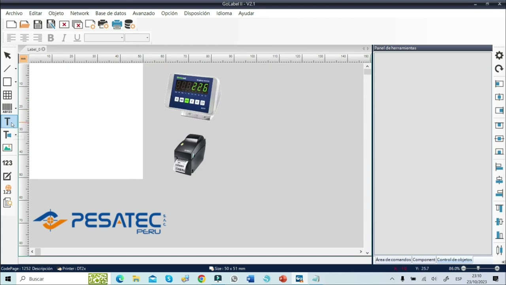Open the Avanzado menu

tap(143, 13)
